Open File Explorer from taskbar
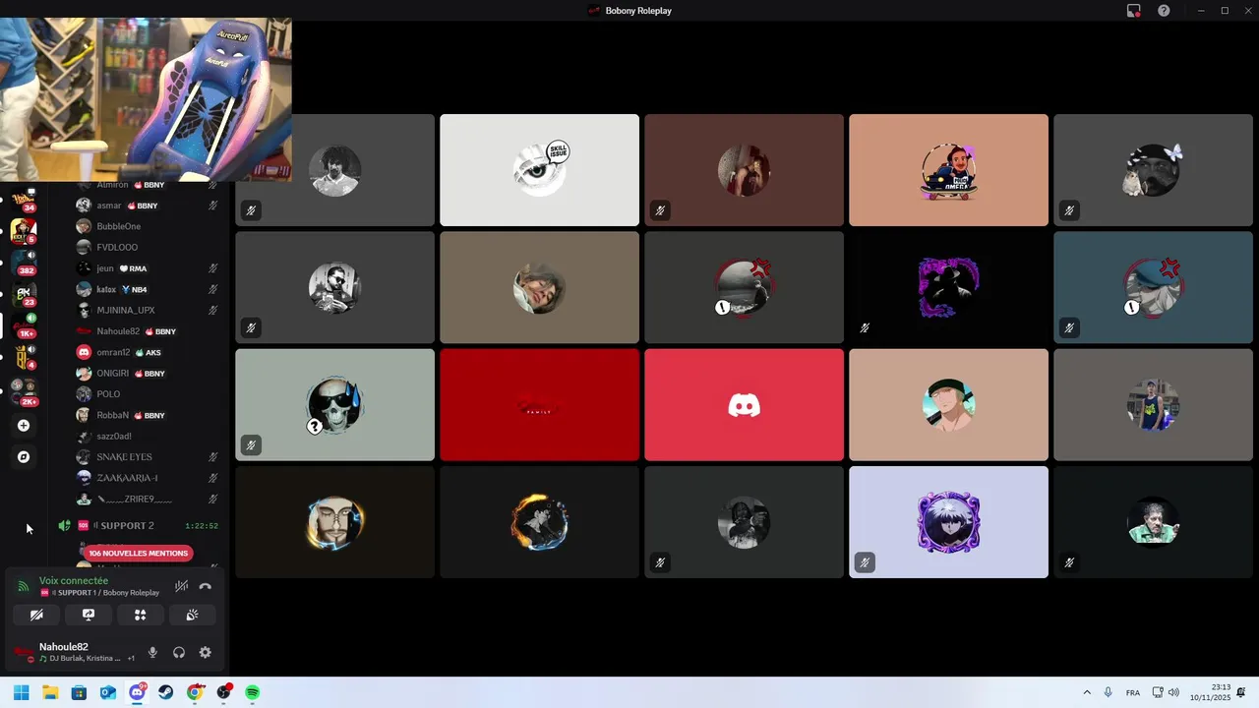The width and height of the screenshot is (1259, 708). tap(50, 693)
